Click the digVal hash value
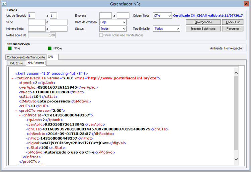The height and width of the screenshot is (172, 251). pyautogui.click(x=75, y=143)
